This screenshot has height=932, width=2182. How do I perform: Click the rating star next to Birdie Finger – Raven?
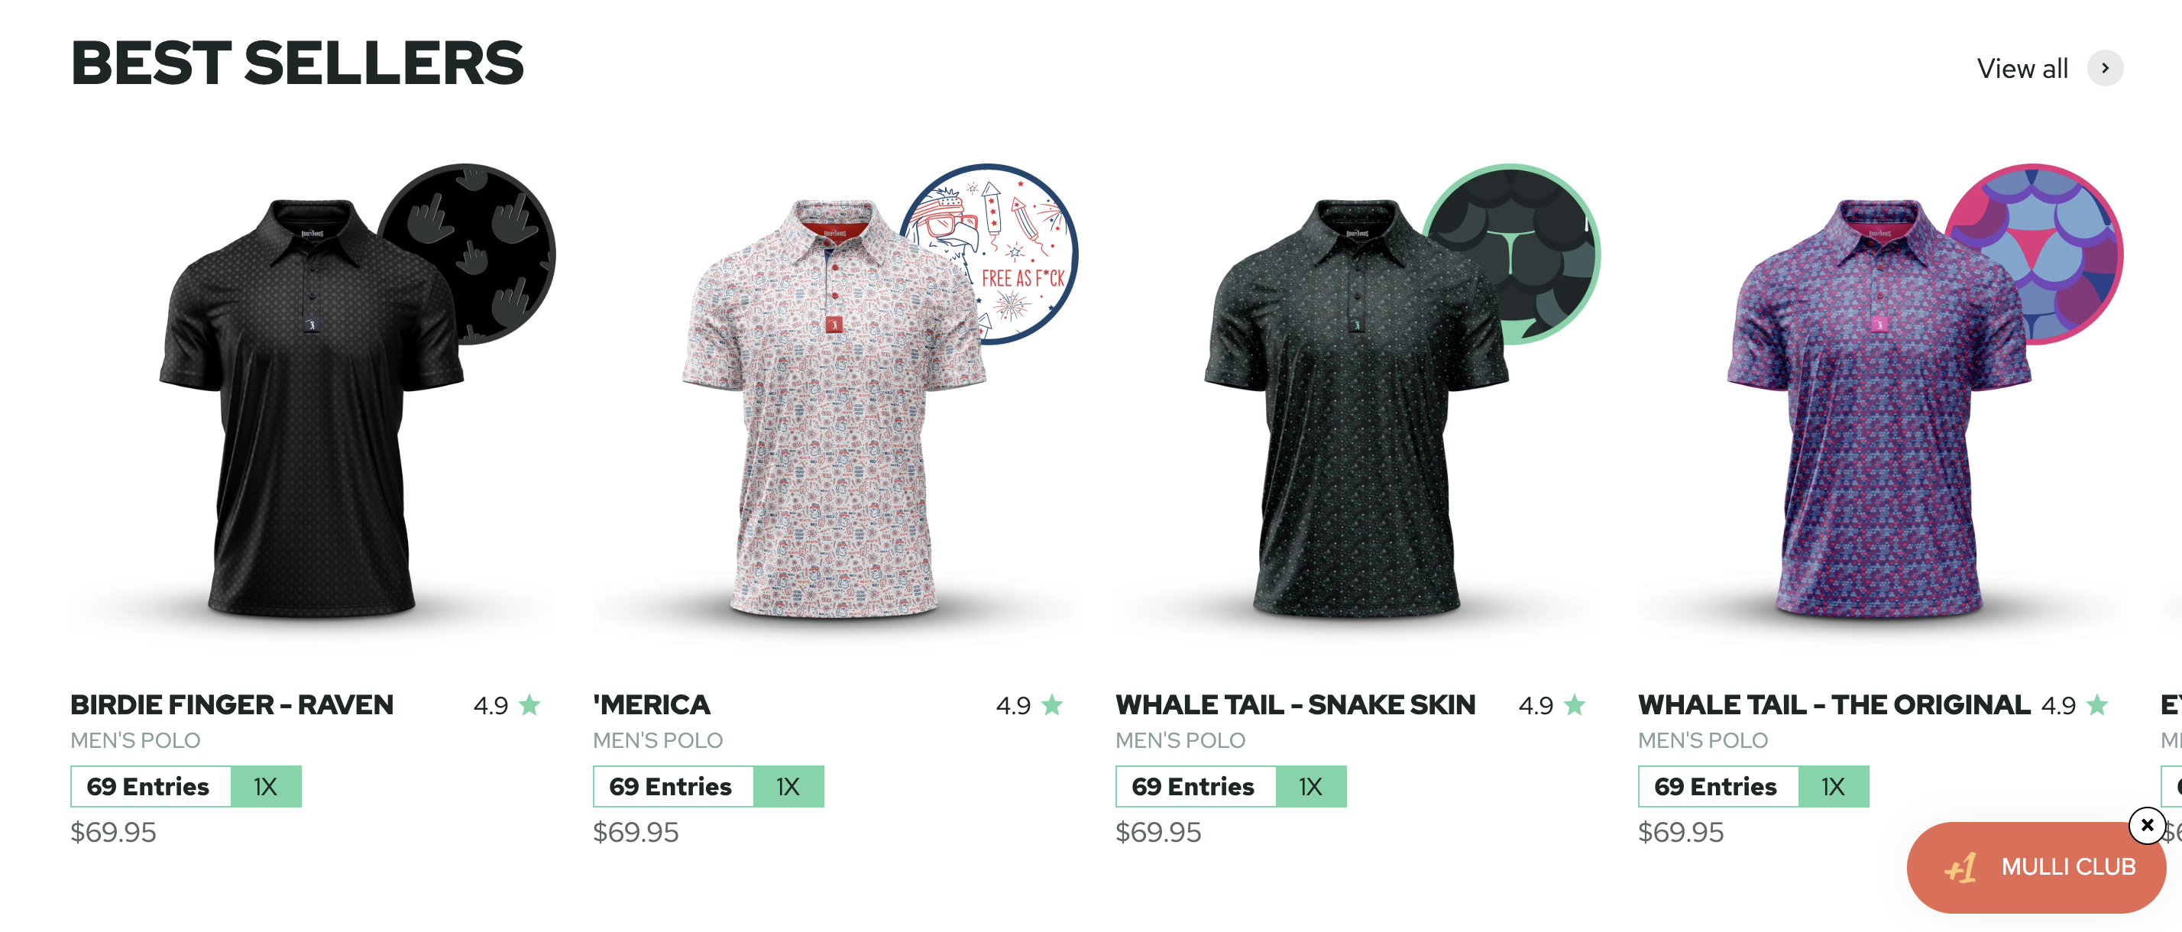coord(530,705)
